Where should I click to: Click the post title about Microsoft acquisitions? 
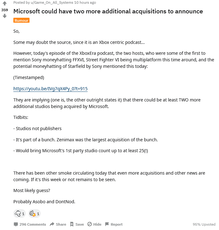click(108, 12)
